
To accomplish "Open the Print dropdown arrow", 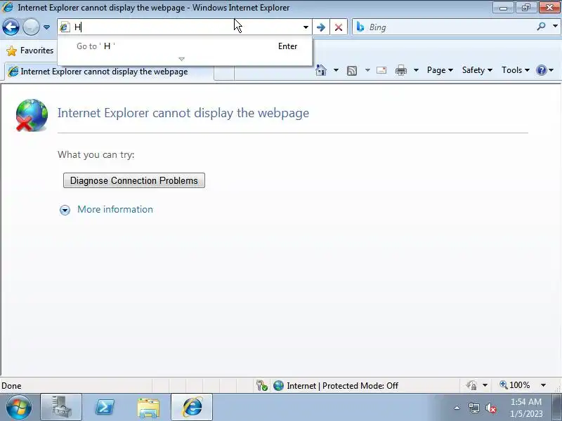I will 416,70.
